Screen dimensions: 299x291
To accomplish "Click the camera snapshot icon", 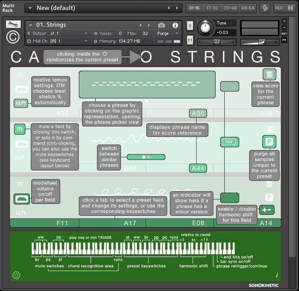I will [x=161, y=25].
